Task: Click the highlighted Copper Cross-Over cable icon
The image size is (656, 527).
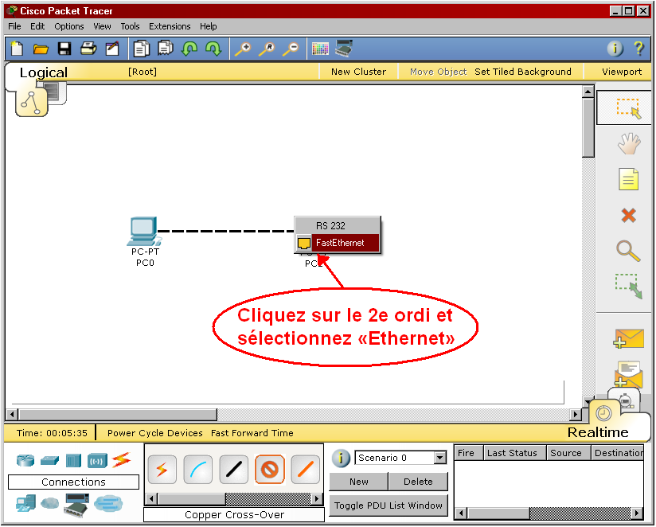Action: tap(269, 470)
